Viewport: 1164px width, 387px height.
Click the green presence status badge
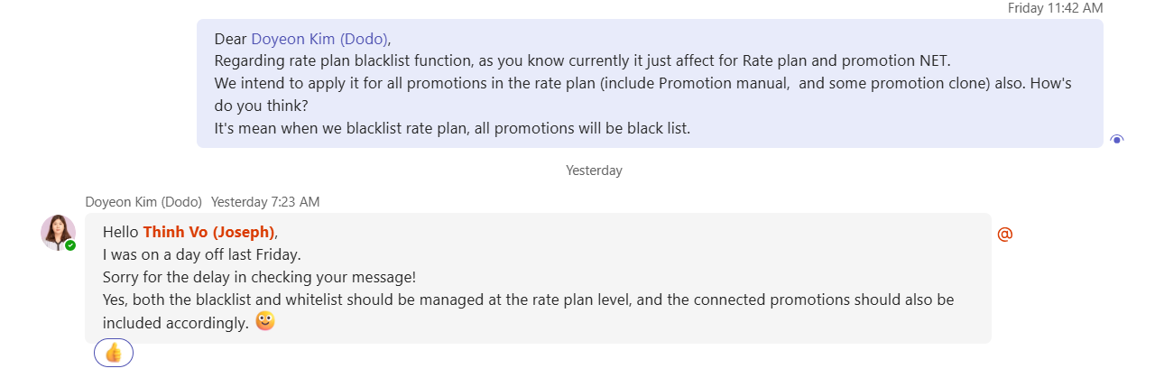click(x=70, y=245)
